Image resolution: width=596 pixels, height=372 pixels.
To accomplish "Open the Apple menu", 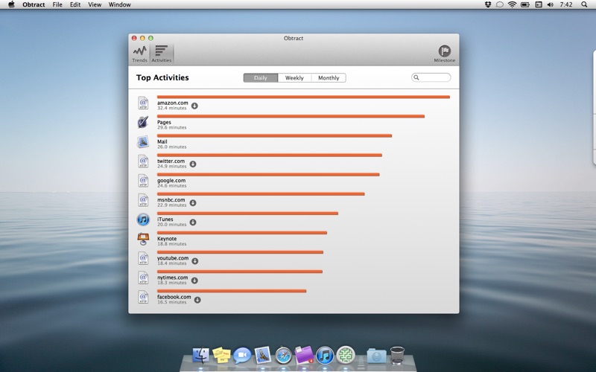I will click(x=11, y=4).
